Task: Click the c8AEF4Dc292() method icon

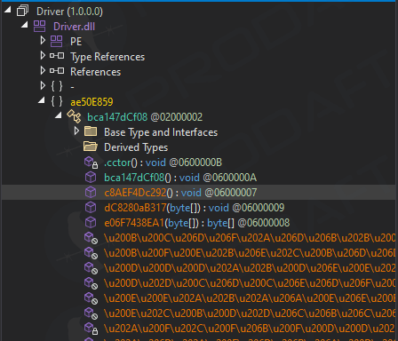Action: pos(91,193)
